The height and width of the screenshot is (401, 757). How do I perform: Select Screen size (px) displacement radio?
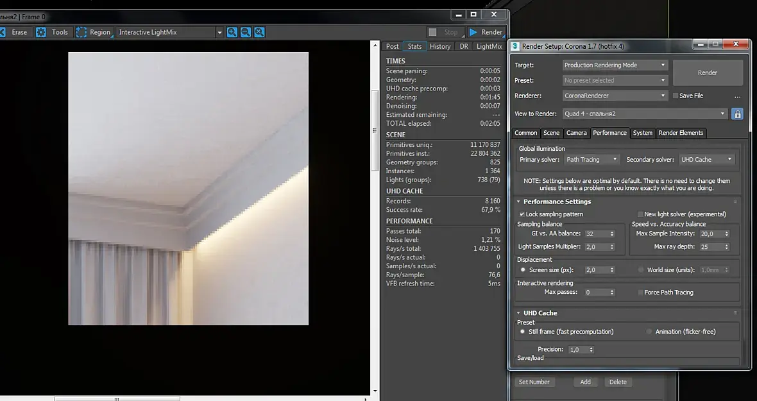pyautogui.click(x=522, y=270)
